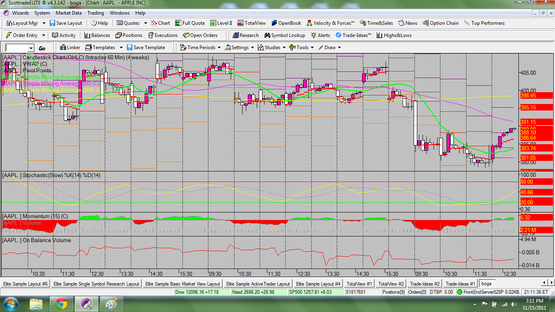Open the Time&Sales window
The width and height of the screenshot is (555, 312).
(376, 23)
